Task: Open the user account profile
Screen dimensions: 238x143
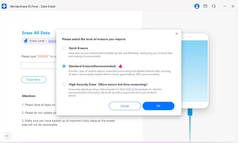Action: click(x=197, y=6)
